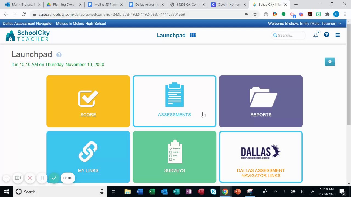This screenshot has height=197, width=351.
Task: Click help icon beside Launchpad heading
Action: [x=59, y=55]
